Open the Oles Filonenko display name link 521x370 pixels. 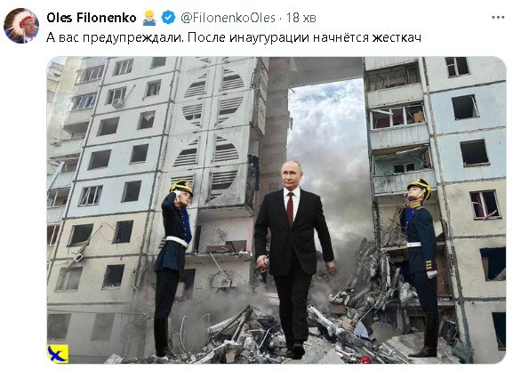tap(92, 18)
